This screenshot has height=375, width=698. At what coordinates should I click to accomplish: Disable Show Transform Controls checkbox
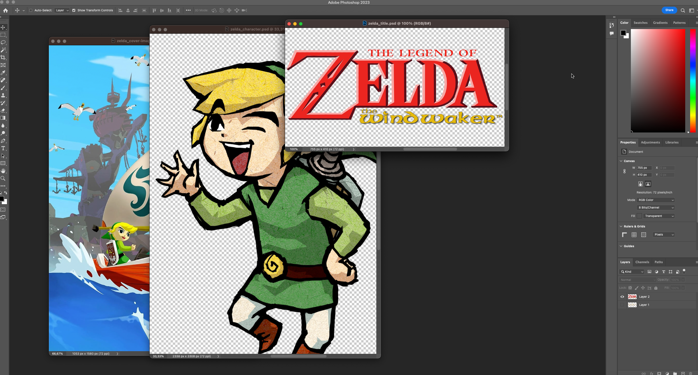click(74, 10)
